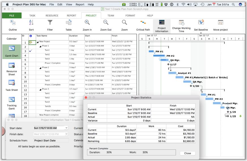Select the Product Mgr. Gantt bar

pos(217,103)
